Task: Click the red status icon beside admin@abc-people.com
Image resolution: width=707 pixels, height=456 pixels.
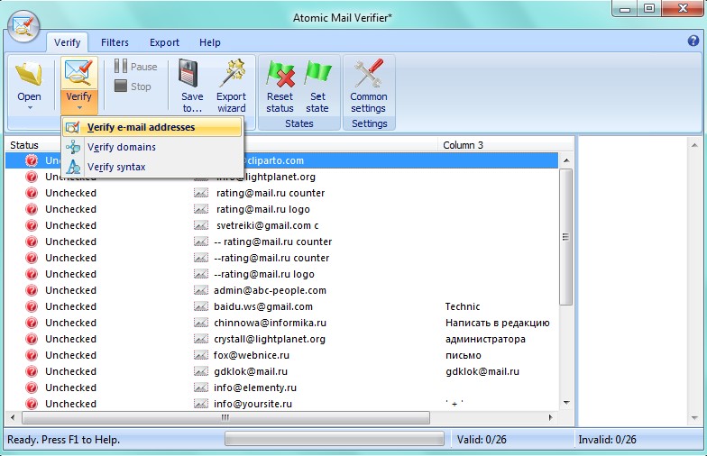Action: click(x=31, y=290)
